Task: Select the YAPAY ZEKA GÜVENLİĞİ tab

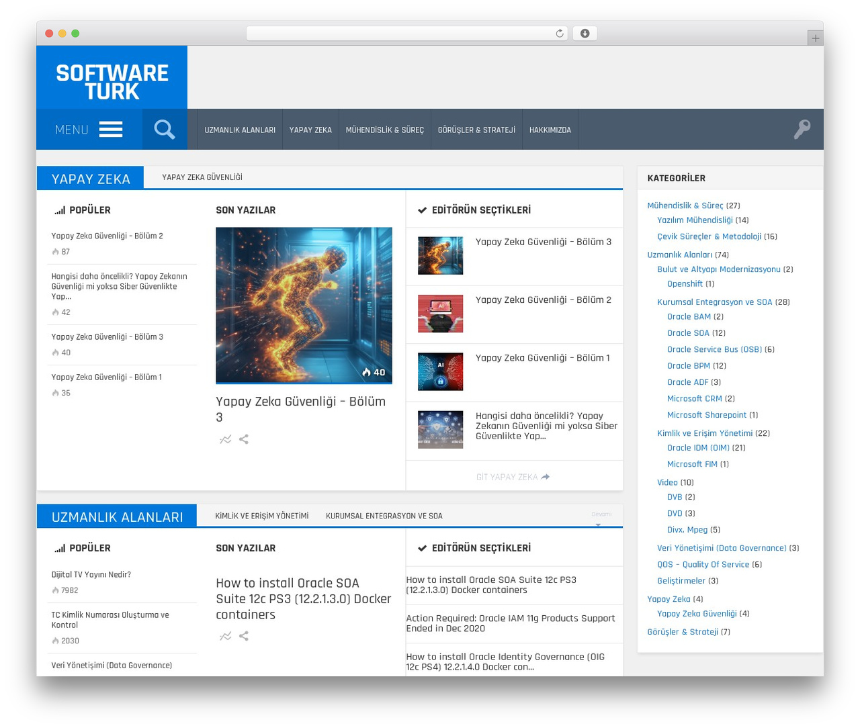Action: (202, 177)
